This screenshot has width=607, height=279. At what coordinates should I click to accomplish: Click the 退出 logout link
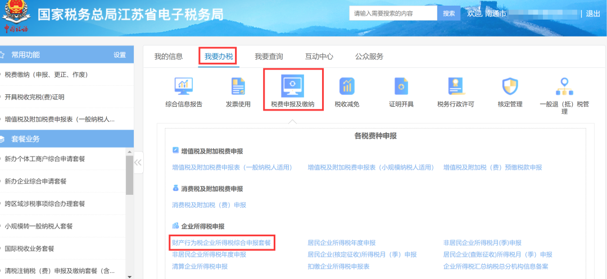click(593, 13)
